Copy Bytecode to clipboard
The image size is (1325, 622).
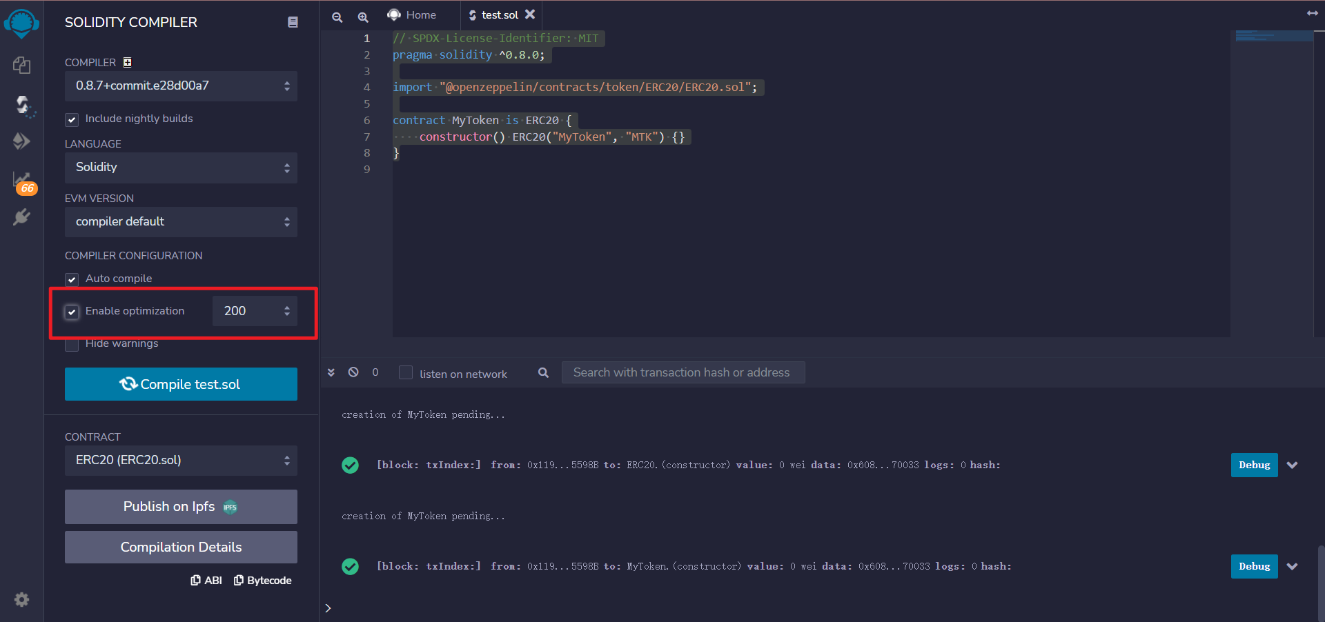point(262,581)
